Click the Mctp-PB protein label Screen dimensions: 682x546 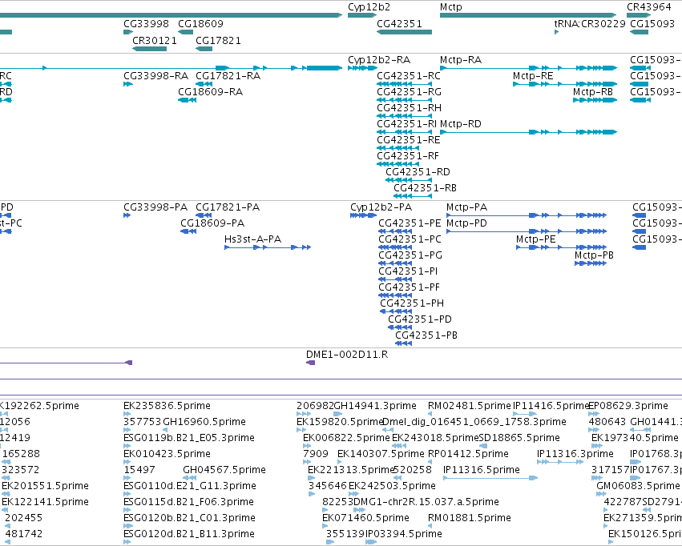pyautogui.click(x=594, y=256)
